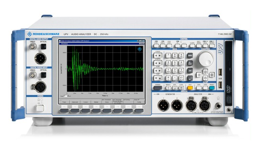Open the Cursor softkey on screen
The width and height of the screenshot is (267, 144).
click(x=85, y=102)
